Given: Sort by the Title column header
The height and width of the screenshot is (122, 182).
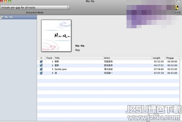Looking at the screenshot, I should click(79, 58).
